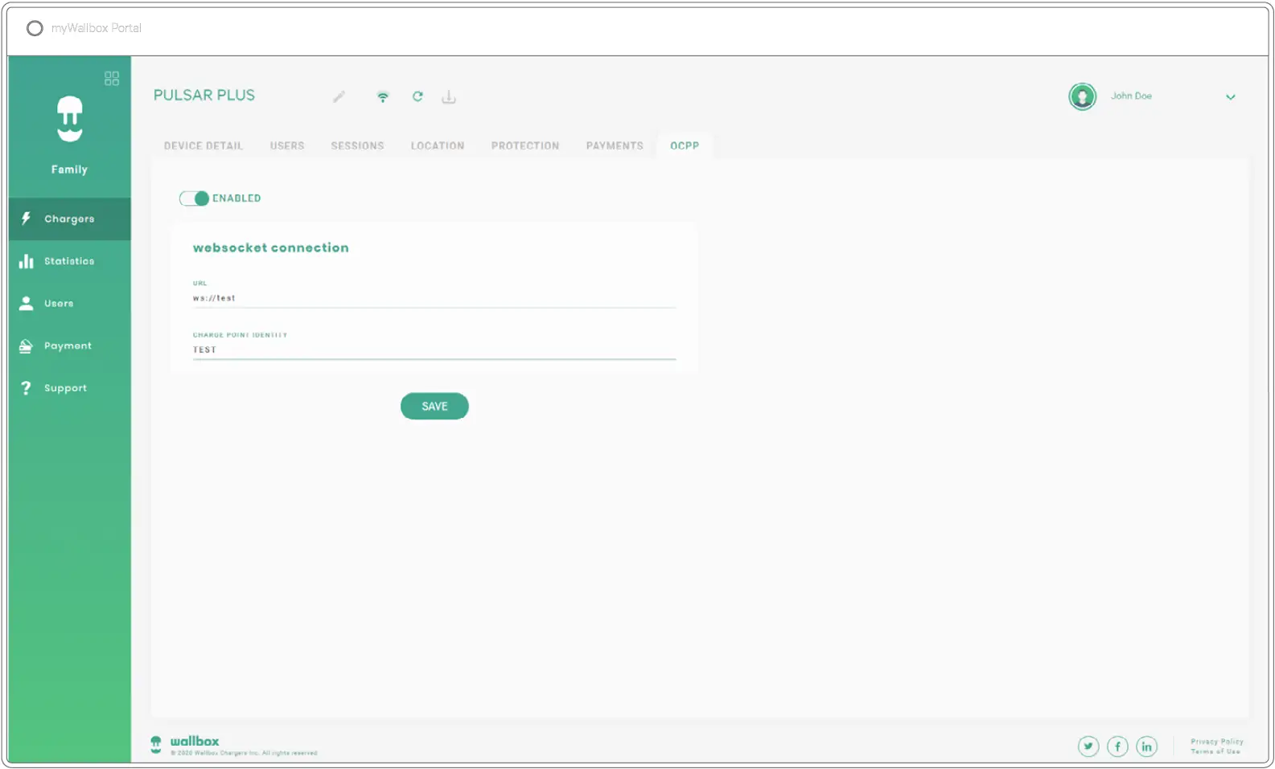This screenshot has height=769, width=1275.
Task: Open the Facebook link in footer
Action: [x=1117, y=747]
